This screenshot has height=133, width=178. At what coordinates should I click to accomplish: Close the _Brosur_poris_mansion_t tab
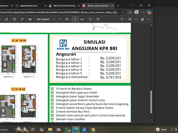112,6
